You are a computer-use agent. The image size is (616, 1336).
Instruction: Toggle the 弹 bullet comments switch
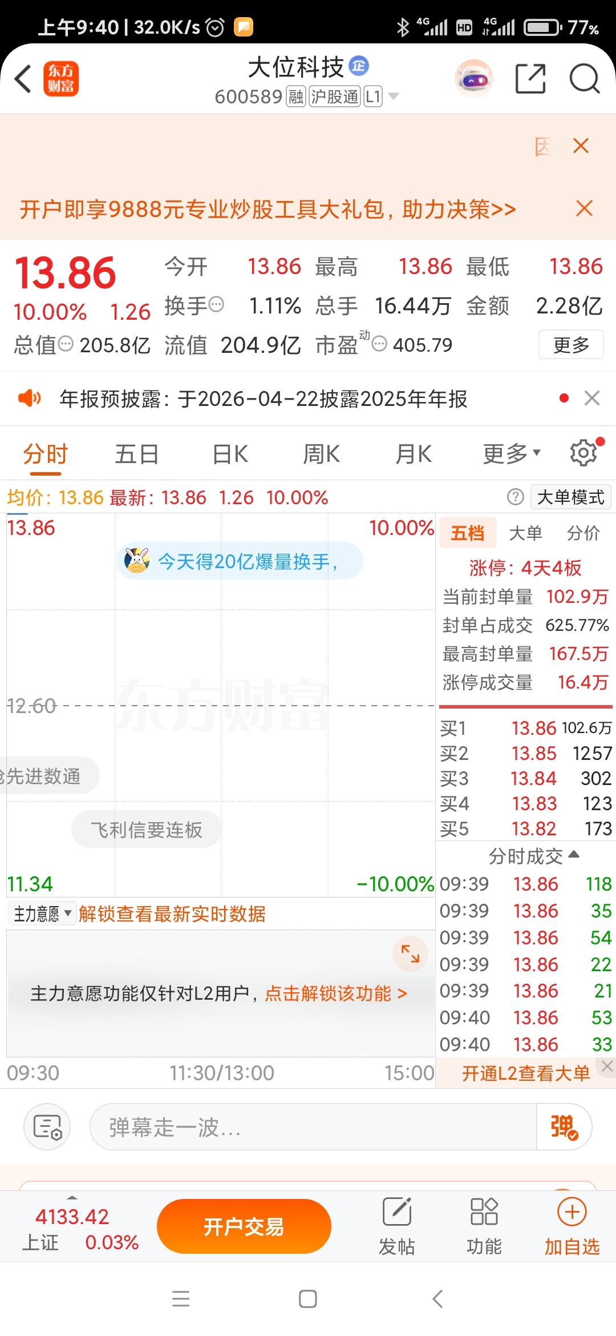pos(564,1126)
